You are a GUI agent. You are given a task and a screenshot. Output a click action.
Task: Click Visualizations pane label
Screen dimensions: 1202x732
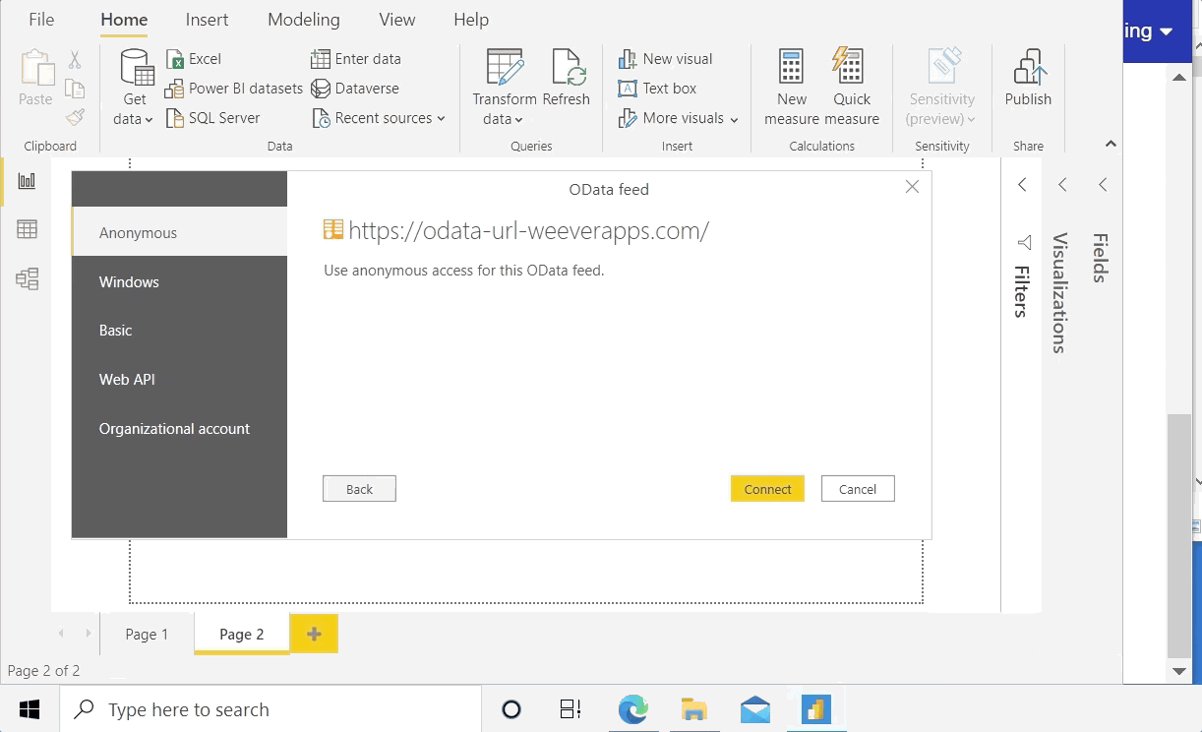click(x=1059, y=292)
